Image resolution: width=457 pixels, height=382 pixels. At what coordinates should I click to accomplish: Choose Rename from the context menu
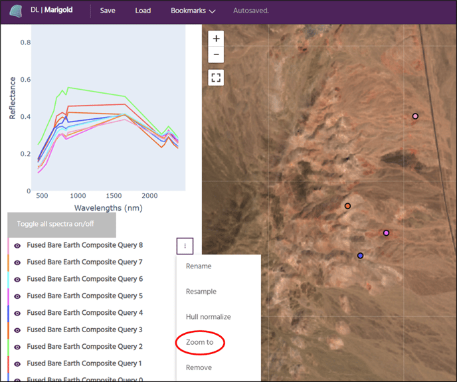click(x=199, y=266)
